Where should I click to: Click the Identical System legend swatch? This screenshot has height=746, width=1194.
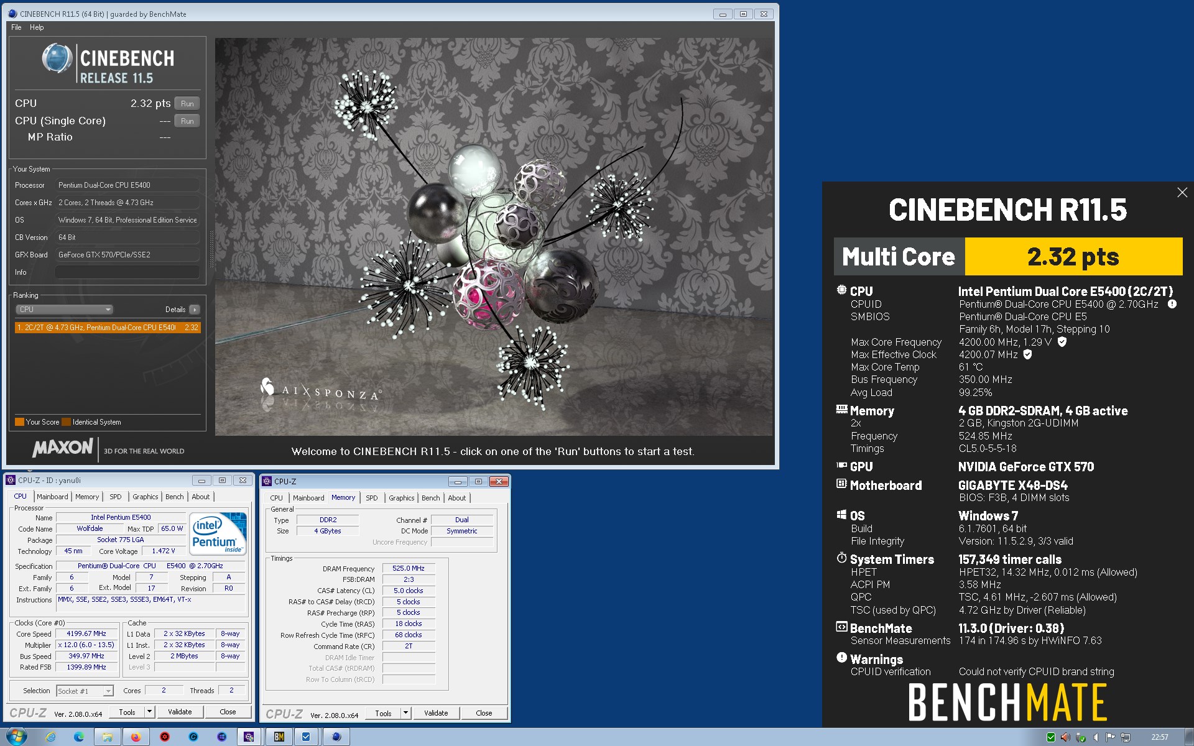(66, 422)
